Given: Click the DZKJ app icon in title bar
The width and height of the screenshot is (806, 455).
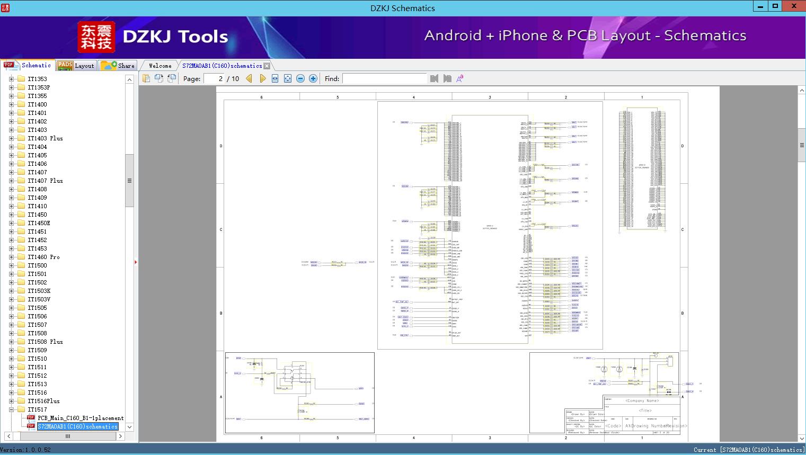Looking at the screenshot, I should click(x=5, y=7).
